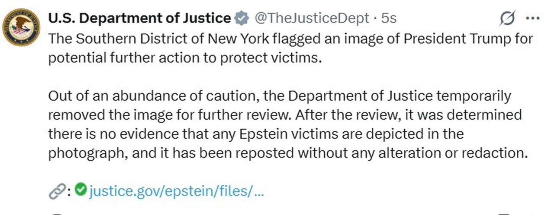
Task: Open the three-dot More options menu
Action: pyautogui.click(x=532, y=18)
